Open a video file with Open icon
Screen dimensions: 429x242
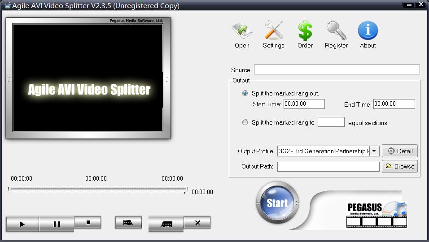242,35
